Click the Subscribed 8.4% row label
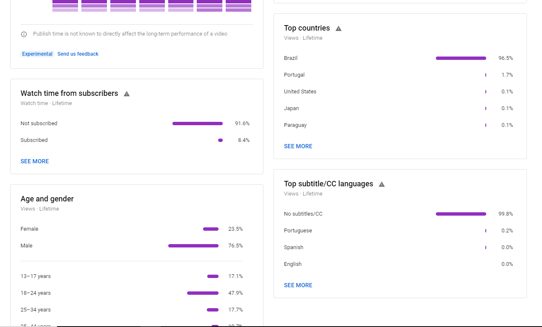 coord(34,140)
